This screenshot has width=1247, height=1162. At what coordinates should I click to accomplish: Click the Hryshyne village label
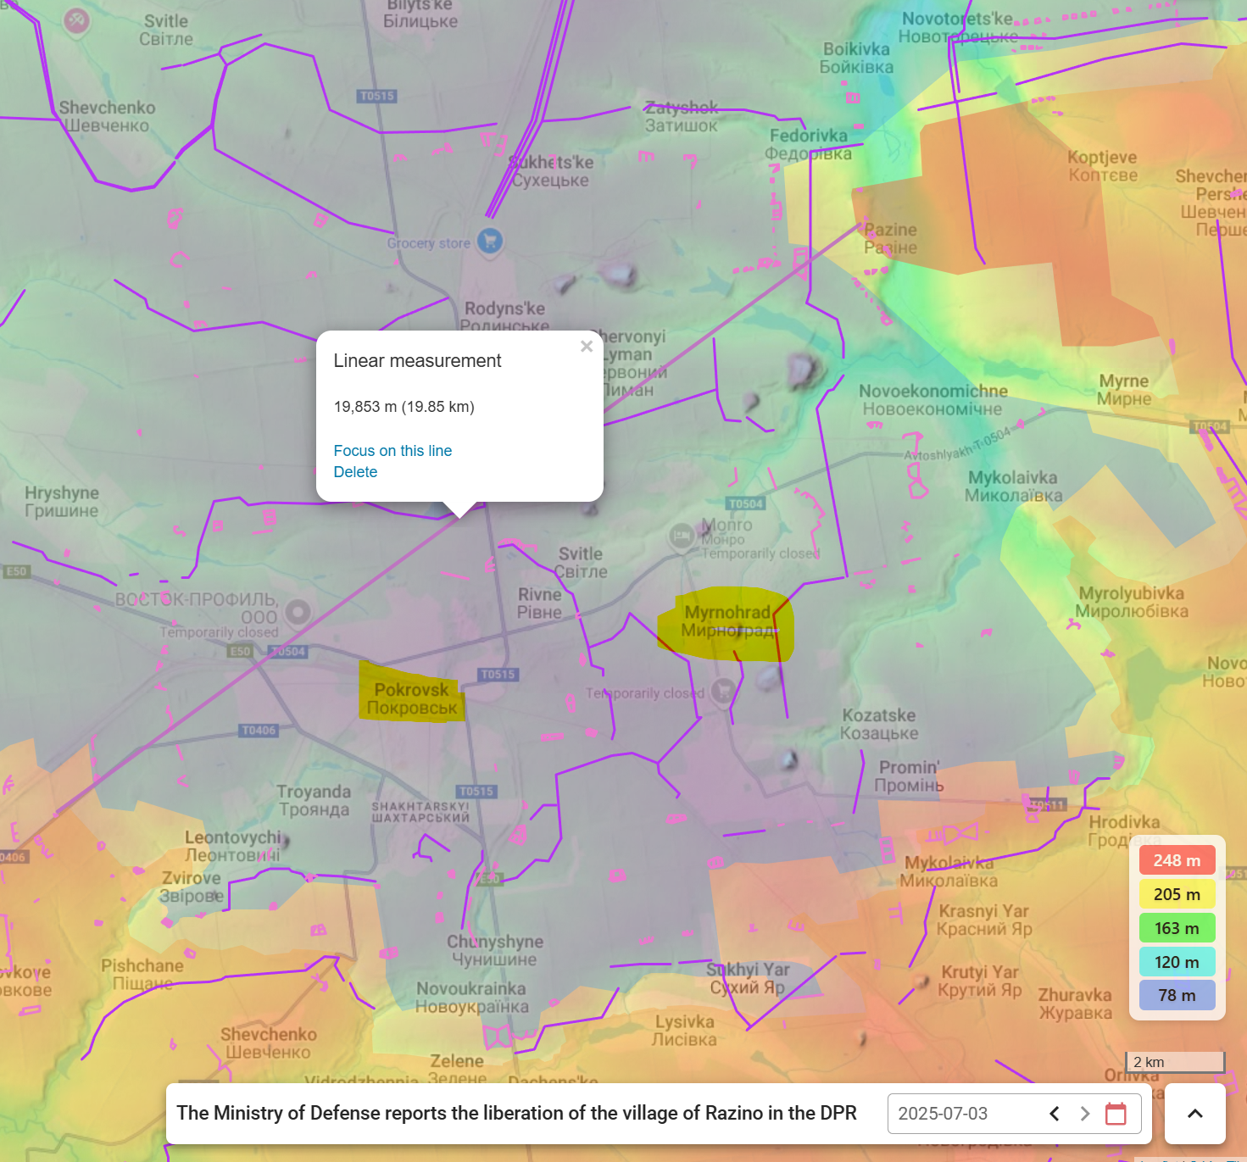(61, 502)
